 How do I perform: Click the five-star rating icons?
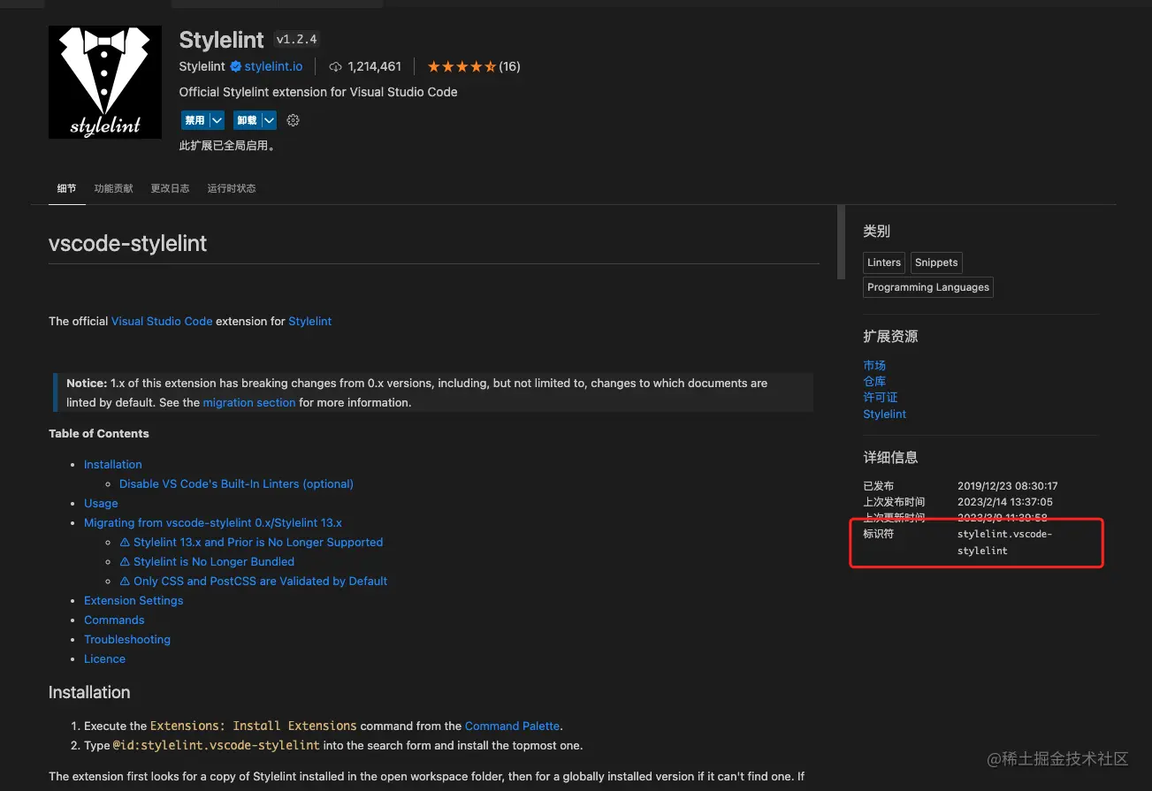tap(462, 66)
